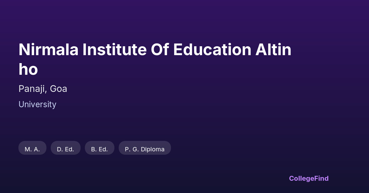This screenshot has width=369, height=193.
Task: Click the Panaji, Goa location text
Action: click(x=43, y=89)
